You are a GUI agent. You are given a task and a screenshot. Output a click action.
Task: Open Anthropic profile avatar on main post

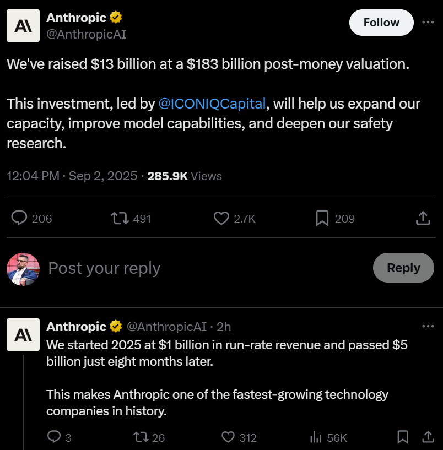pos(23,26)
